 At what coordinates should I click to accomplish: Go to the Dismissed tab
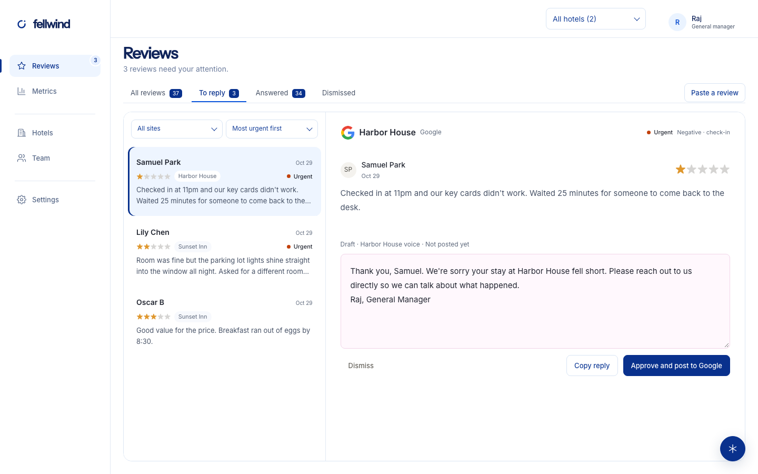click(x=338, y=93)
